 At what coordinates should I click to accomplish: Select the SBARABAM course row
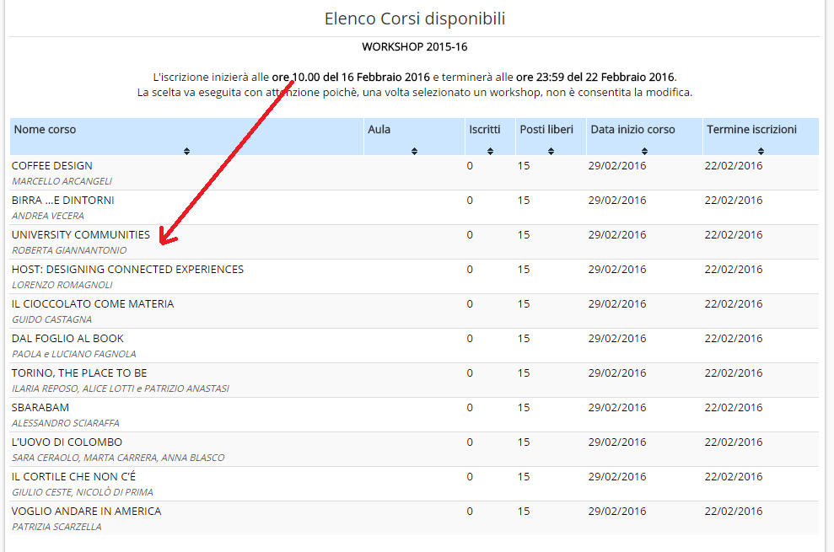tap(41, 408)
